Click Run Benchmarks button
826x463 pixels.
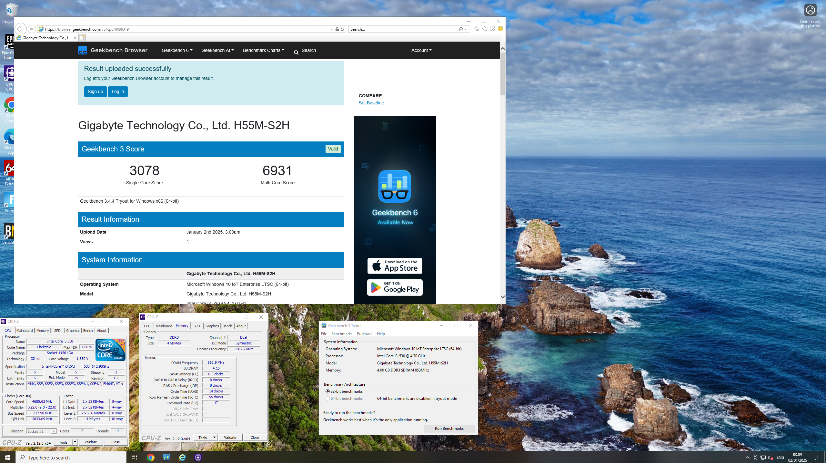[x=449, y=429]
